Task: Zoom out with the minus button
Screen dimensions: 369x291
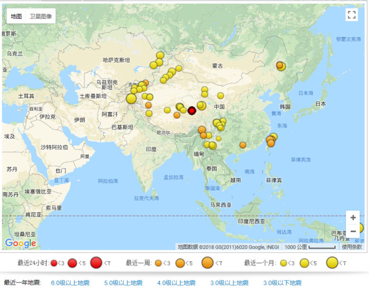Action: click(x=353, y=231)
